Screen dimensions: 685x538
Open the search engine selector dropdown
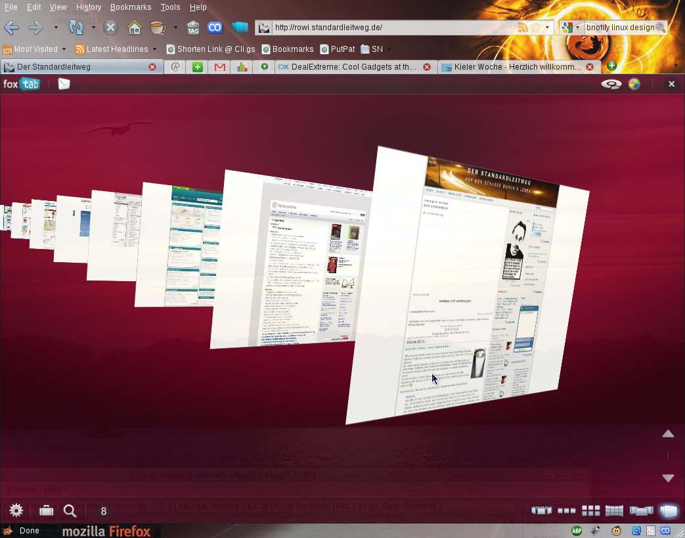pos(571,28)
